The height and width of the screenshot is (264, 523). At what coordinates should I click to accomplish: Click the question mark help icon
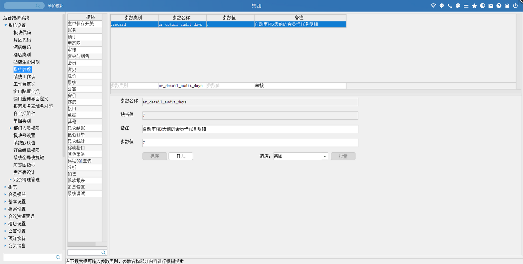tap(499, 6)
